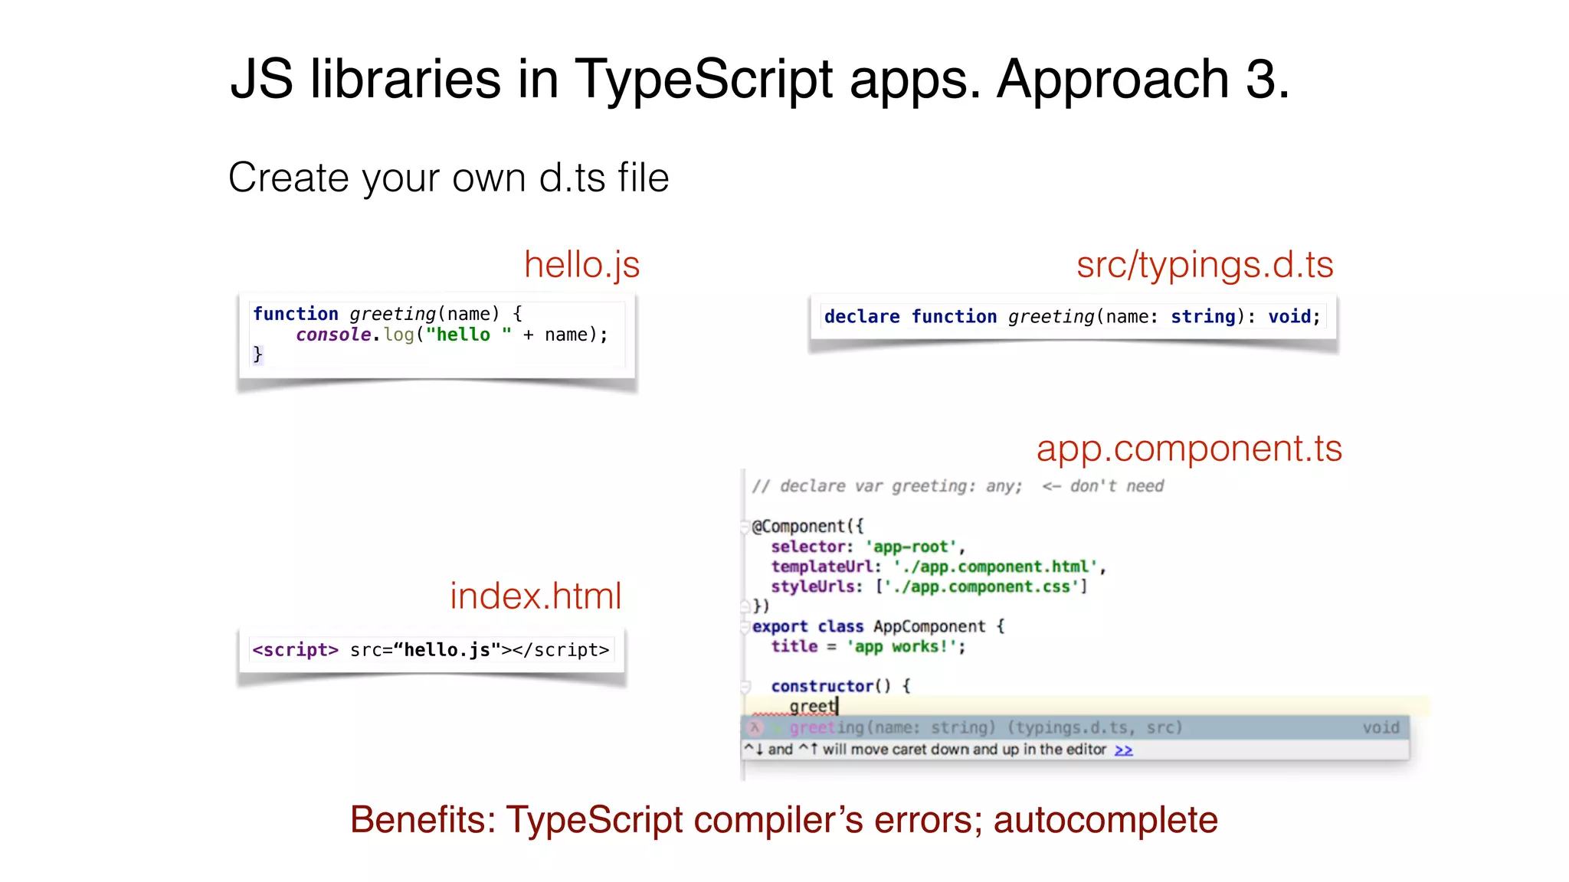Click the 'hello.js' heading
The image size is (1569, 882).
[582, 265]
